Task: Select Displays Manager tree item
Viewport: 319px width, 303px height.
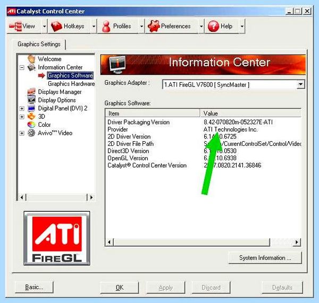Action: pos(60,92)
